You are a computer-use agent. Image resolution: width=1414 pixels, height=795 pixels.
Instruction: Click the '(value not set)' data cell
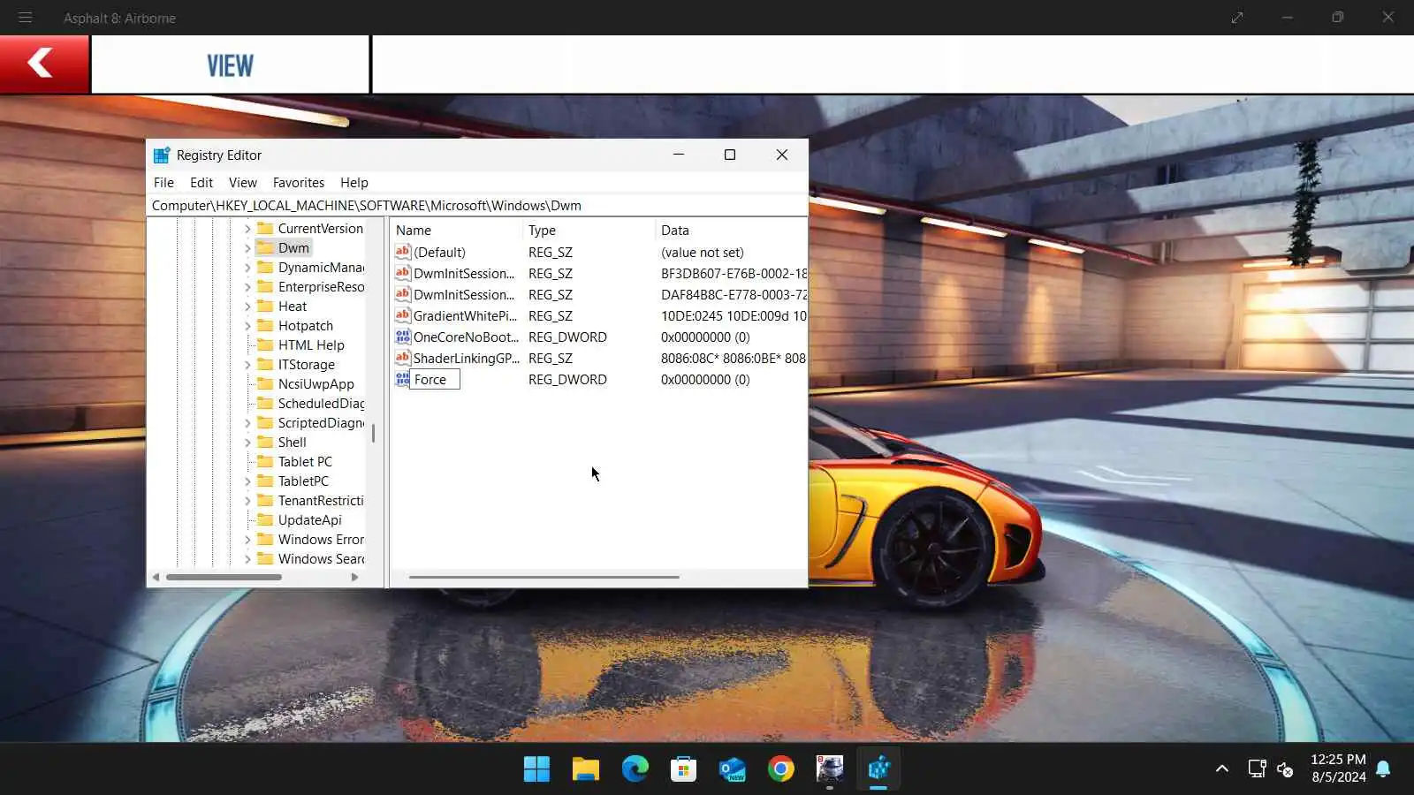click(x=703, y=253)
